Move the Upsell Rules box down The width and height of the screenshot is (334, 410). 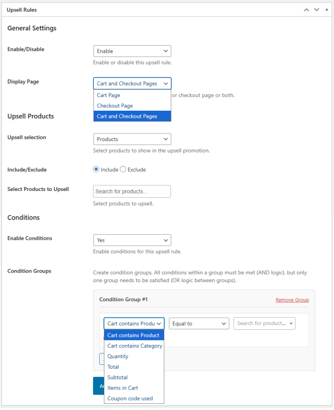click(316, 10)
